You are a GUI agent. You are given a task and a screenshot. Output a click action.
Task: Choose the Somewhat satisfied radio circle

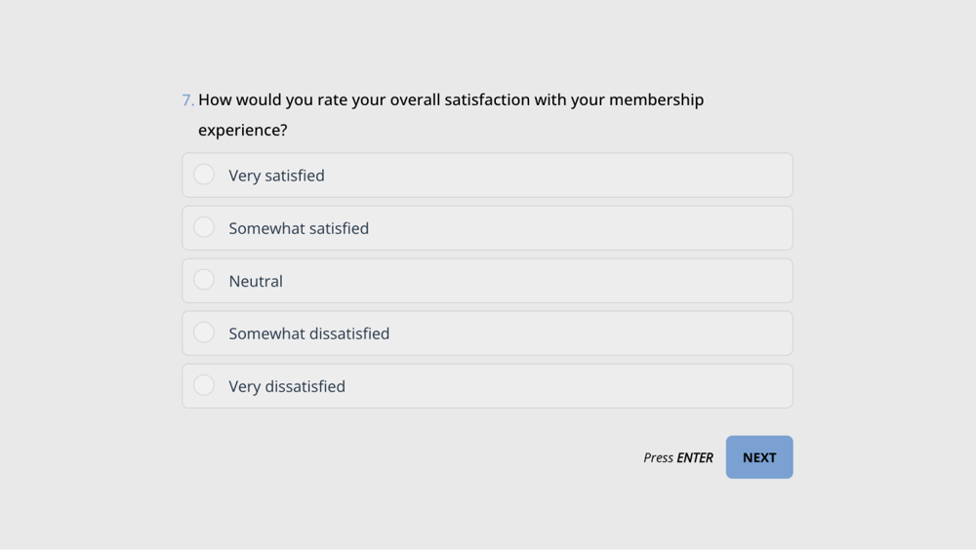click(x=204, y=227)
